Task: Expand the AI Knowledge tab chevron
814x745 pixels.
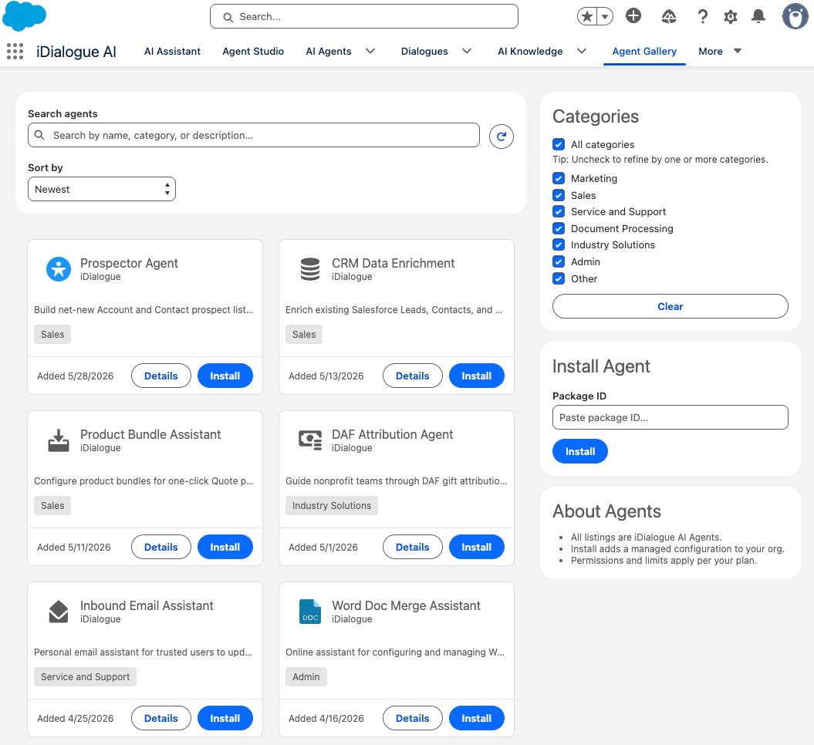Action: 582,51
